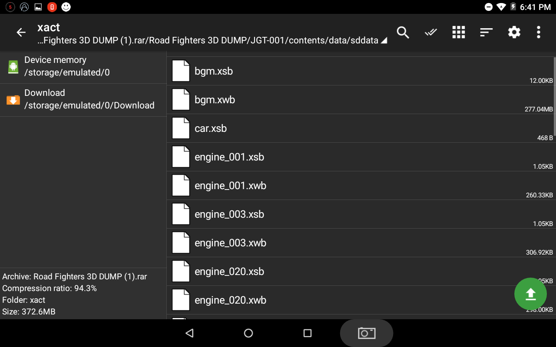
Task: Select file bgm.xsb
Action: pyautogui.click(x=361, y=71)
